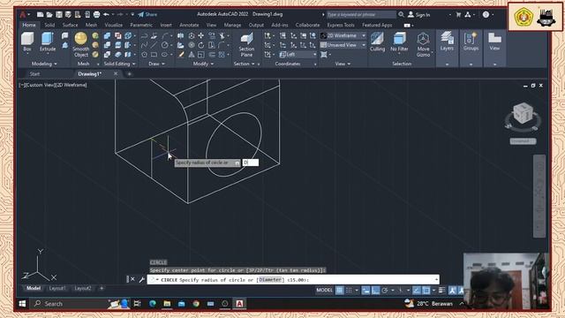Click the Rotate tool in Modify panel
This screenshot has height=318, width=565.
click(x=201, y=45)
